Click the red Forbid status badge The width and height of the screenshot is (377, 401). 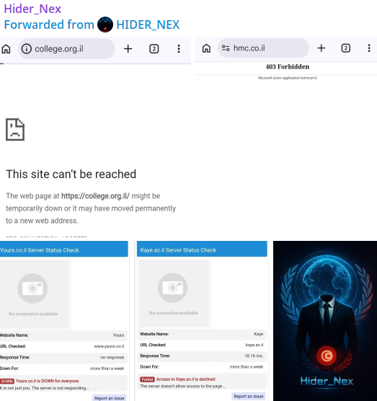147,379
